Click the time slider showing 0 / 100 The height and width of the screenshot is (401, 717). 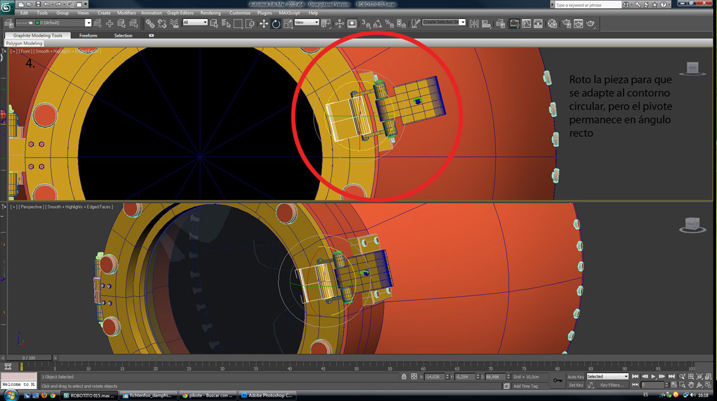29,357
